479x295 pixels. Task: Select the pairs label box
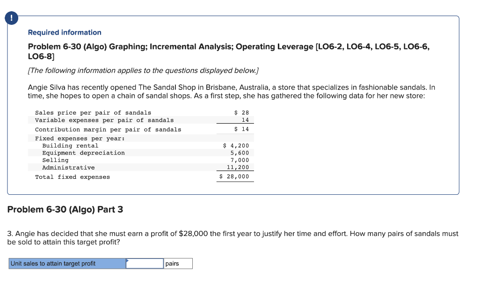pyautogui.click(x=178, y=263)
